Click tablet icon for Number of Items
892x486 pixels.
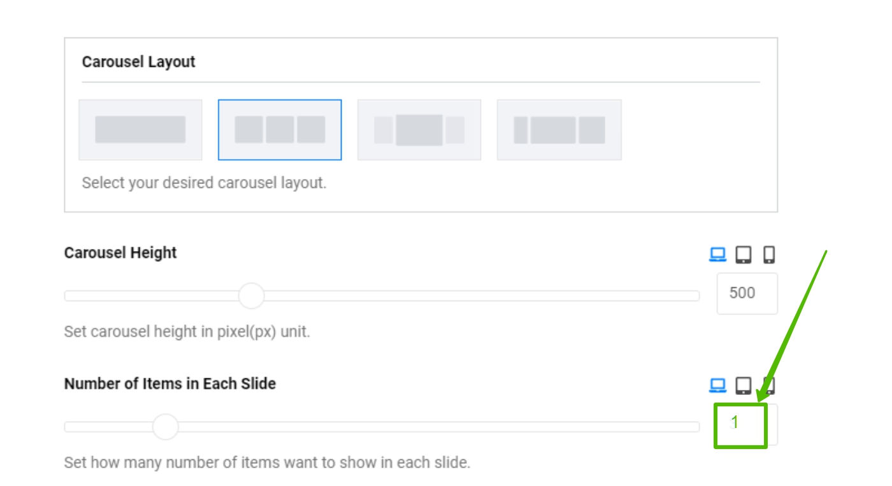(743, 385)
